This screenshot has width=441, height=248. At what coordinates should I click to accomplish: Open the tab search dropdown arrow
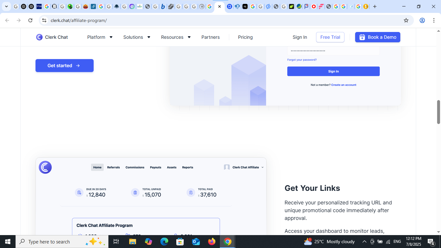6,6
